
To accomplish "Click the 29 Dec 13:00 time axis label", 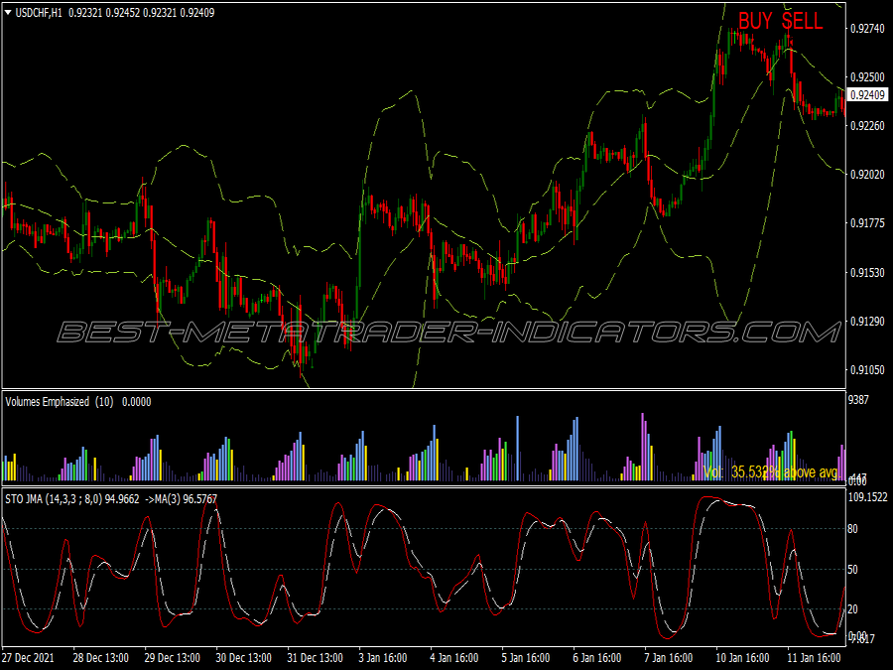I will 172,657.
